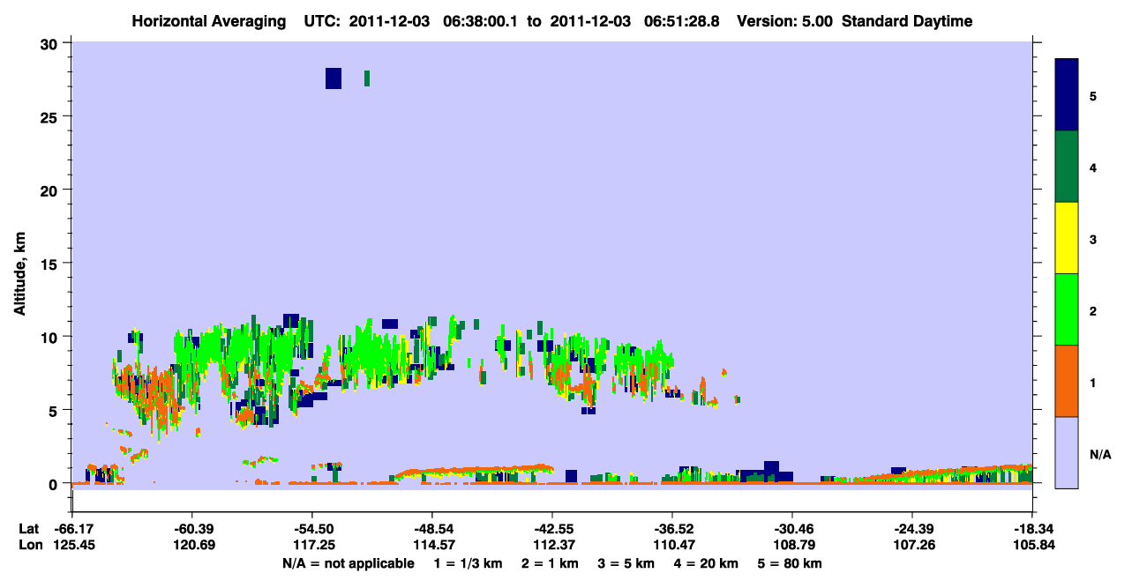This screenshot has height=588, width=1147.
Task: Click the longitude value 114.57
Action: 432,545
